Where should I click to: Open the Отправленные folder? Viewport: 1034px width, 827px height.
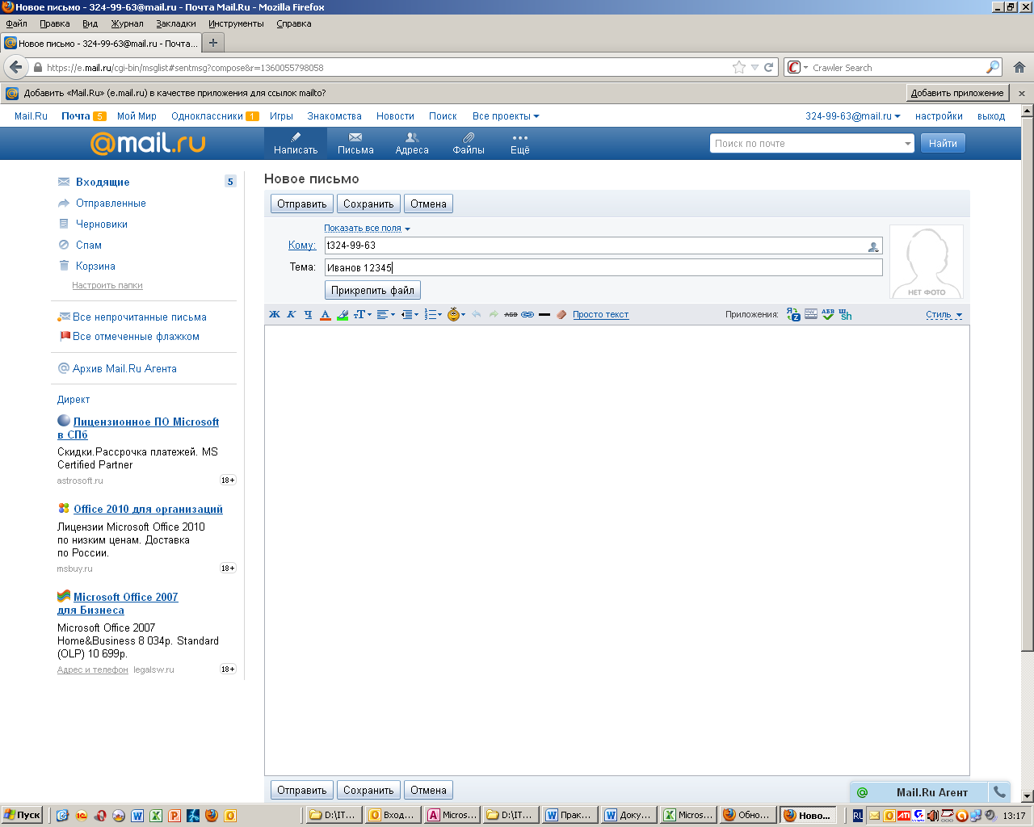[x=111, y=203]
